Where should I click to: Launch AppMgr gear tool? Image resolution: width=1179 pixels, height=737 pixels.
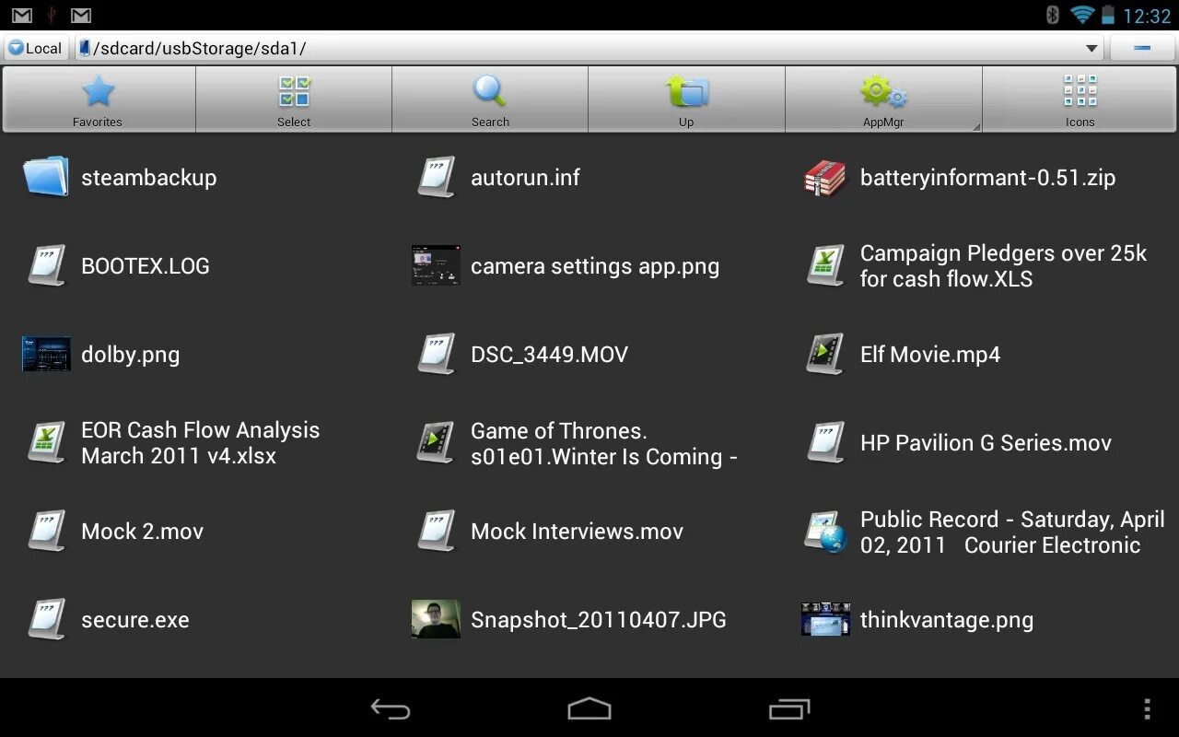(883, 99)
